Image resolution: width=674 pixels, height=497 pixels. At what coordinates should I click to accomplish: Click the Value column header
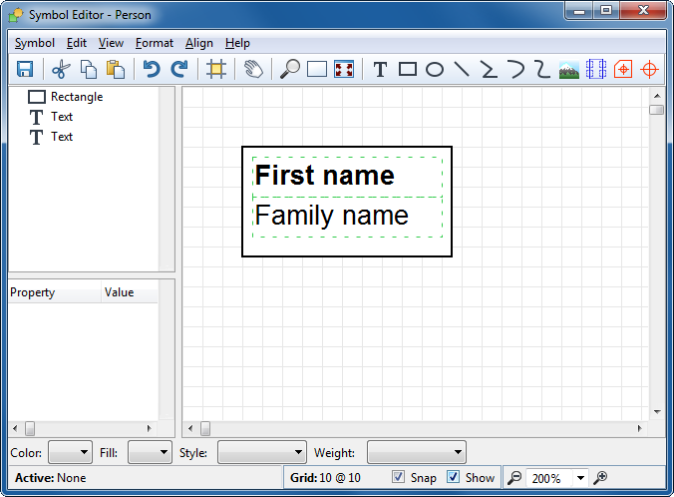(x=130, y=292)
